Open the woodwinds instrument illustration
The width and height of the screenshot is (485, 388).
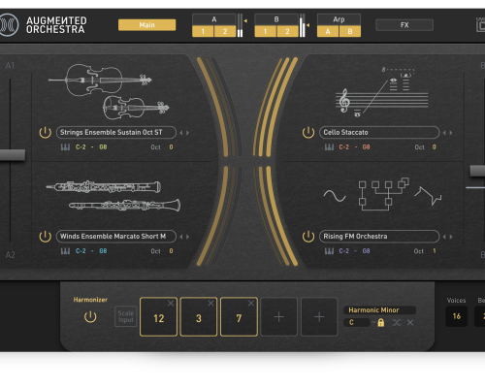pos(113,196)
